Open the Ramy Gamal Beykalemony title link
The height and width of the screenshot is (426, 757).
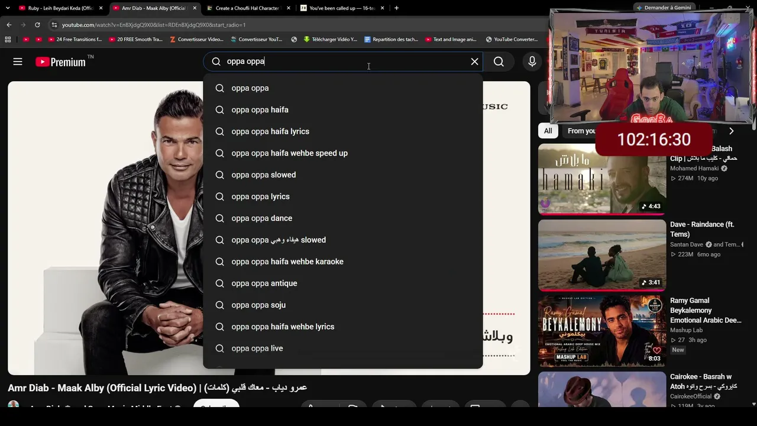pyautogui.click(x=706, y=311)
